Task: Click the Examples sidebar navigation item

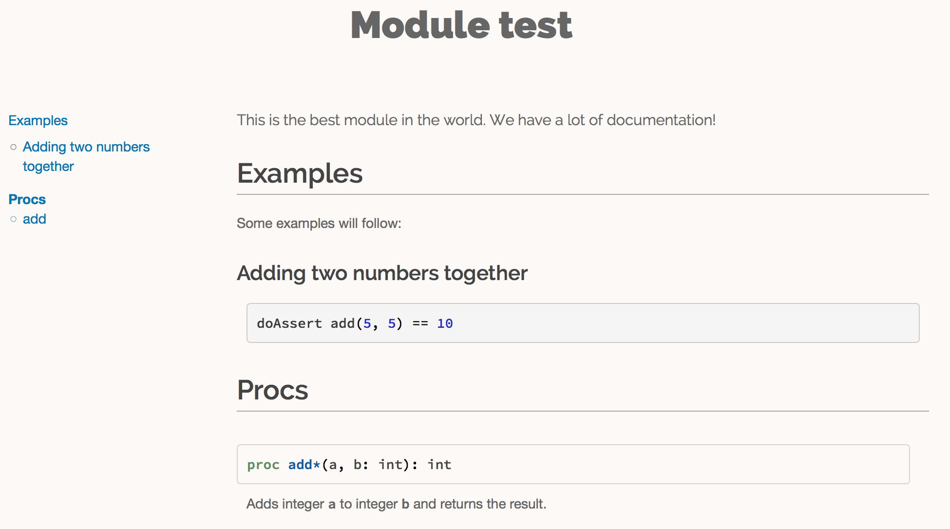Action: [37, 120]
